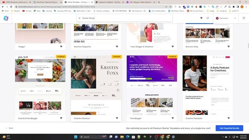Screen dimensions: 249x140
Task: Open the Chrome extensions puzzle icon
Action: pyautogui.click(x=233, y=7)
